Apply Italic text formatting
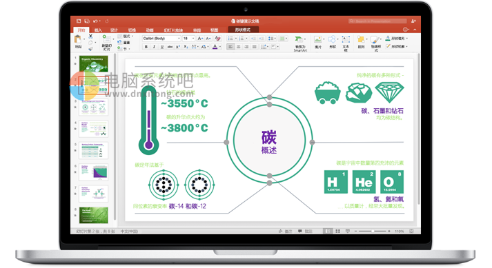This screenshot has width=492, height=268. pyautogui.click(x=154, y=47)
